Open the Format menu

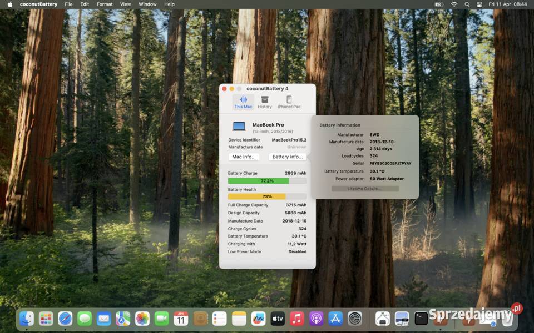coord(105,4)
